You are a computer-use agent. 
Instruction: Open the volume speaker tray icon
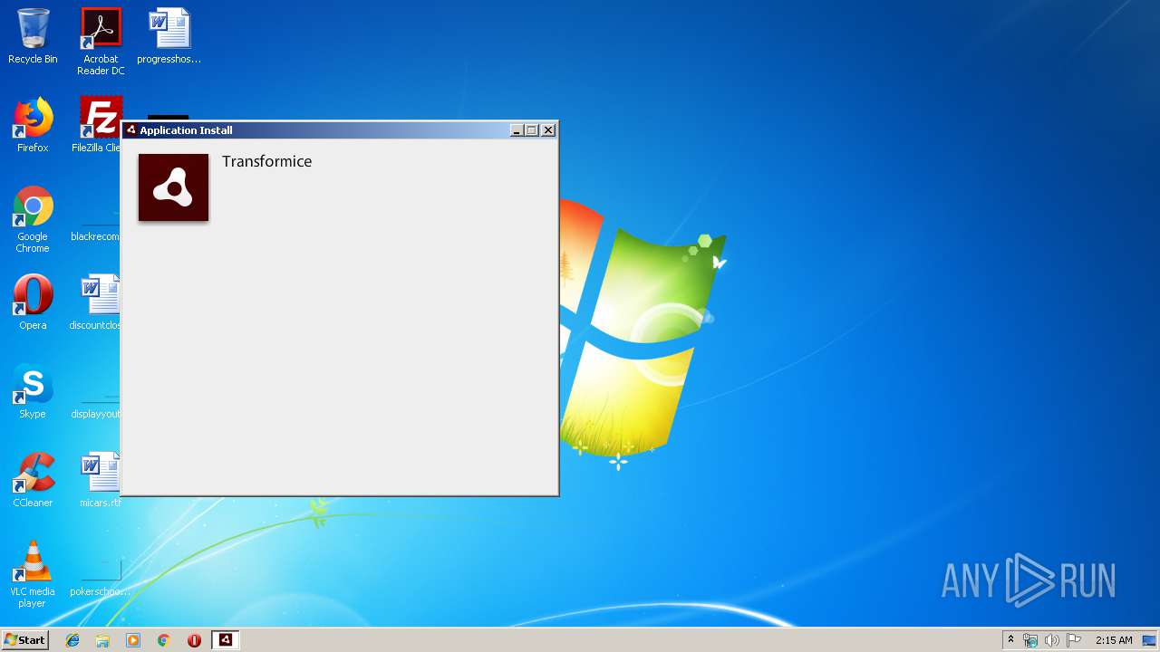coord(1052,640)
